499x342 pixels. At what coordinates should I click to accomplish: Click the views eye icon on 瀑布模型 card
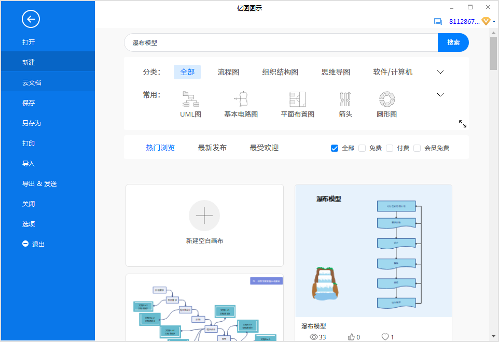(314, 337)
